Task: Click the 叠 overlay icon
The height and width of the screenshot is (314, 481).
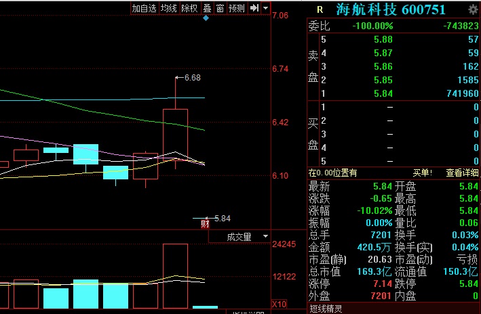Action: (x=207, y=8)
